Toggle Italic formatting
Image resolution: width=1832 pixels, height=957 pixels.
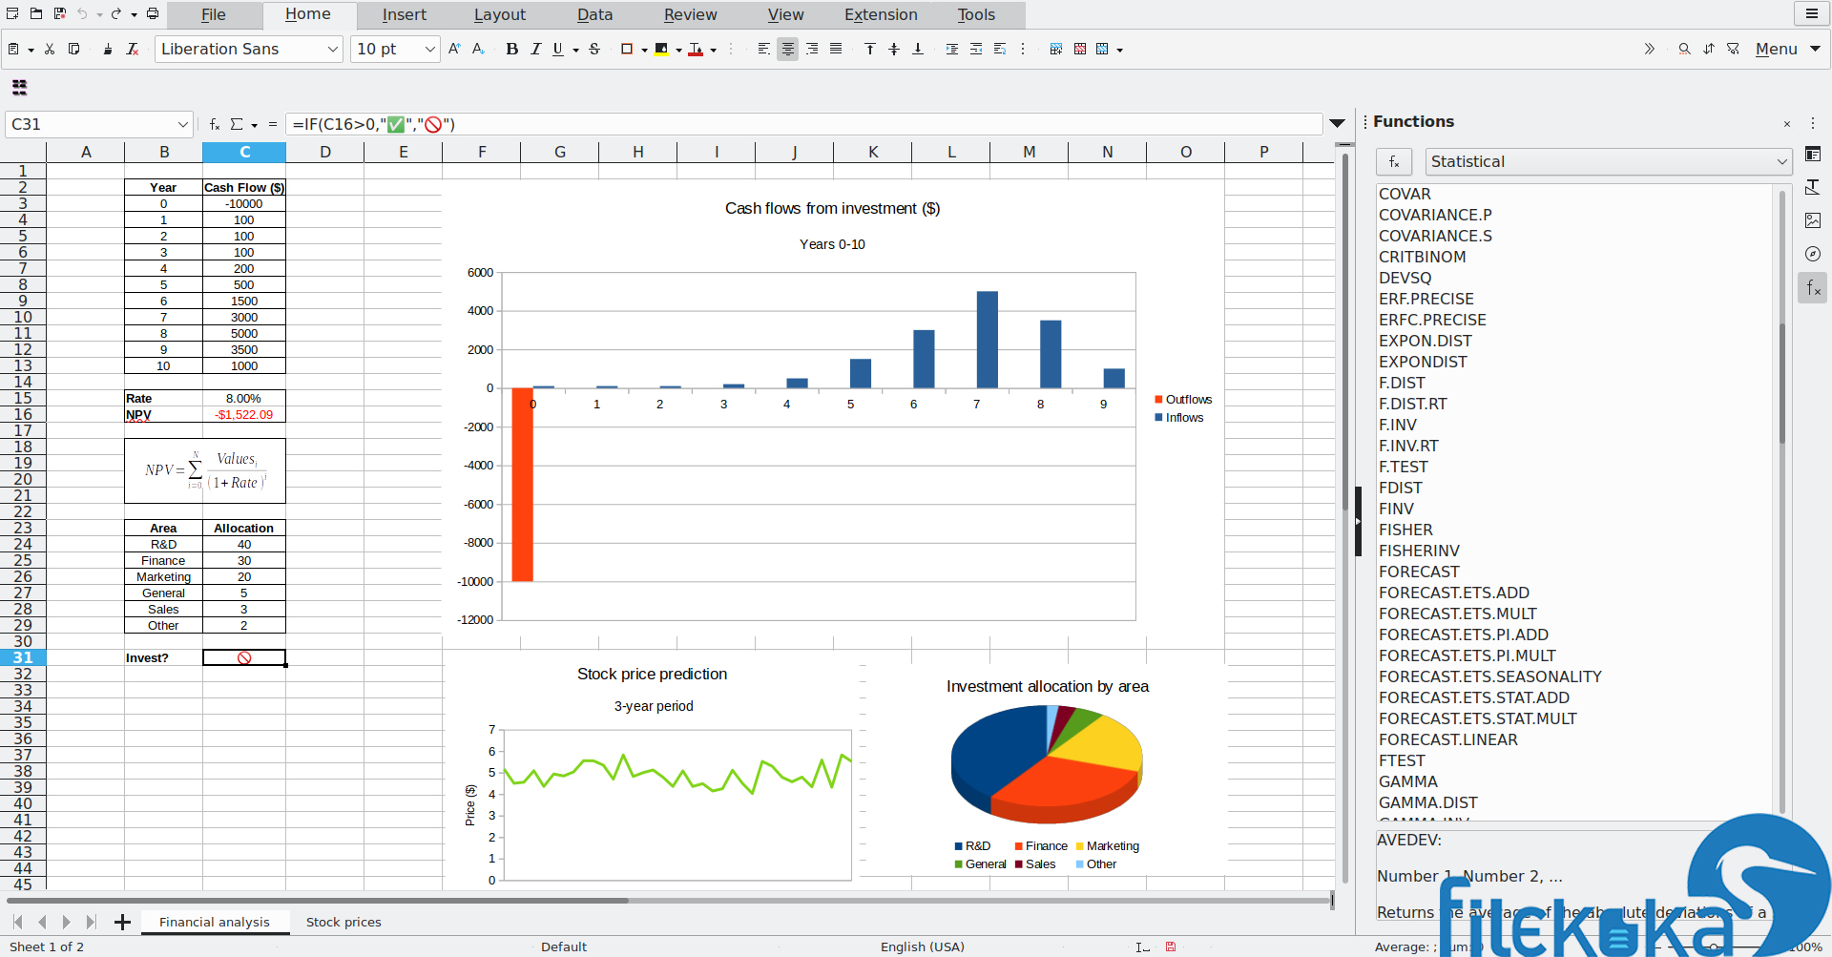point(535,49)
